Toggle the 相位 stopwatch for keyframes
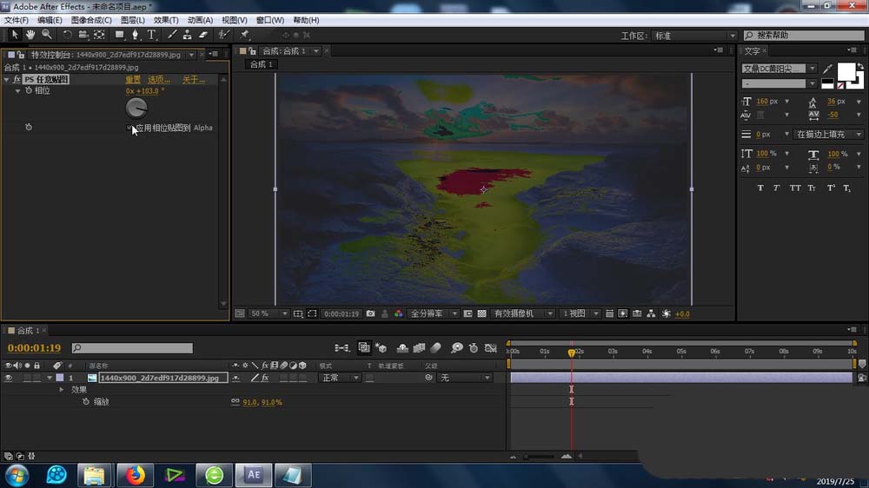 click(28, 91)
